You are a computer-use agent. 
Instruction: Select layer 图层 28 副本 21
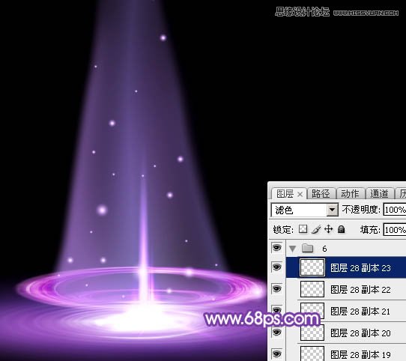coord(346,312)
